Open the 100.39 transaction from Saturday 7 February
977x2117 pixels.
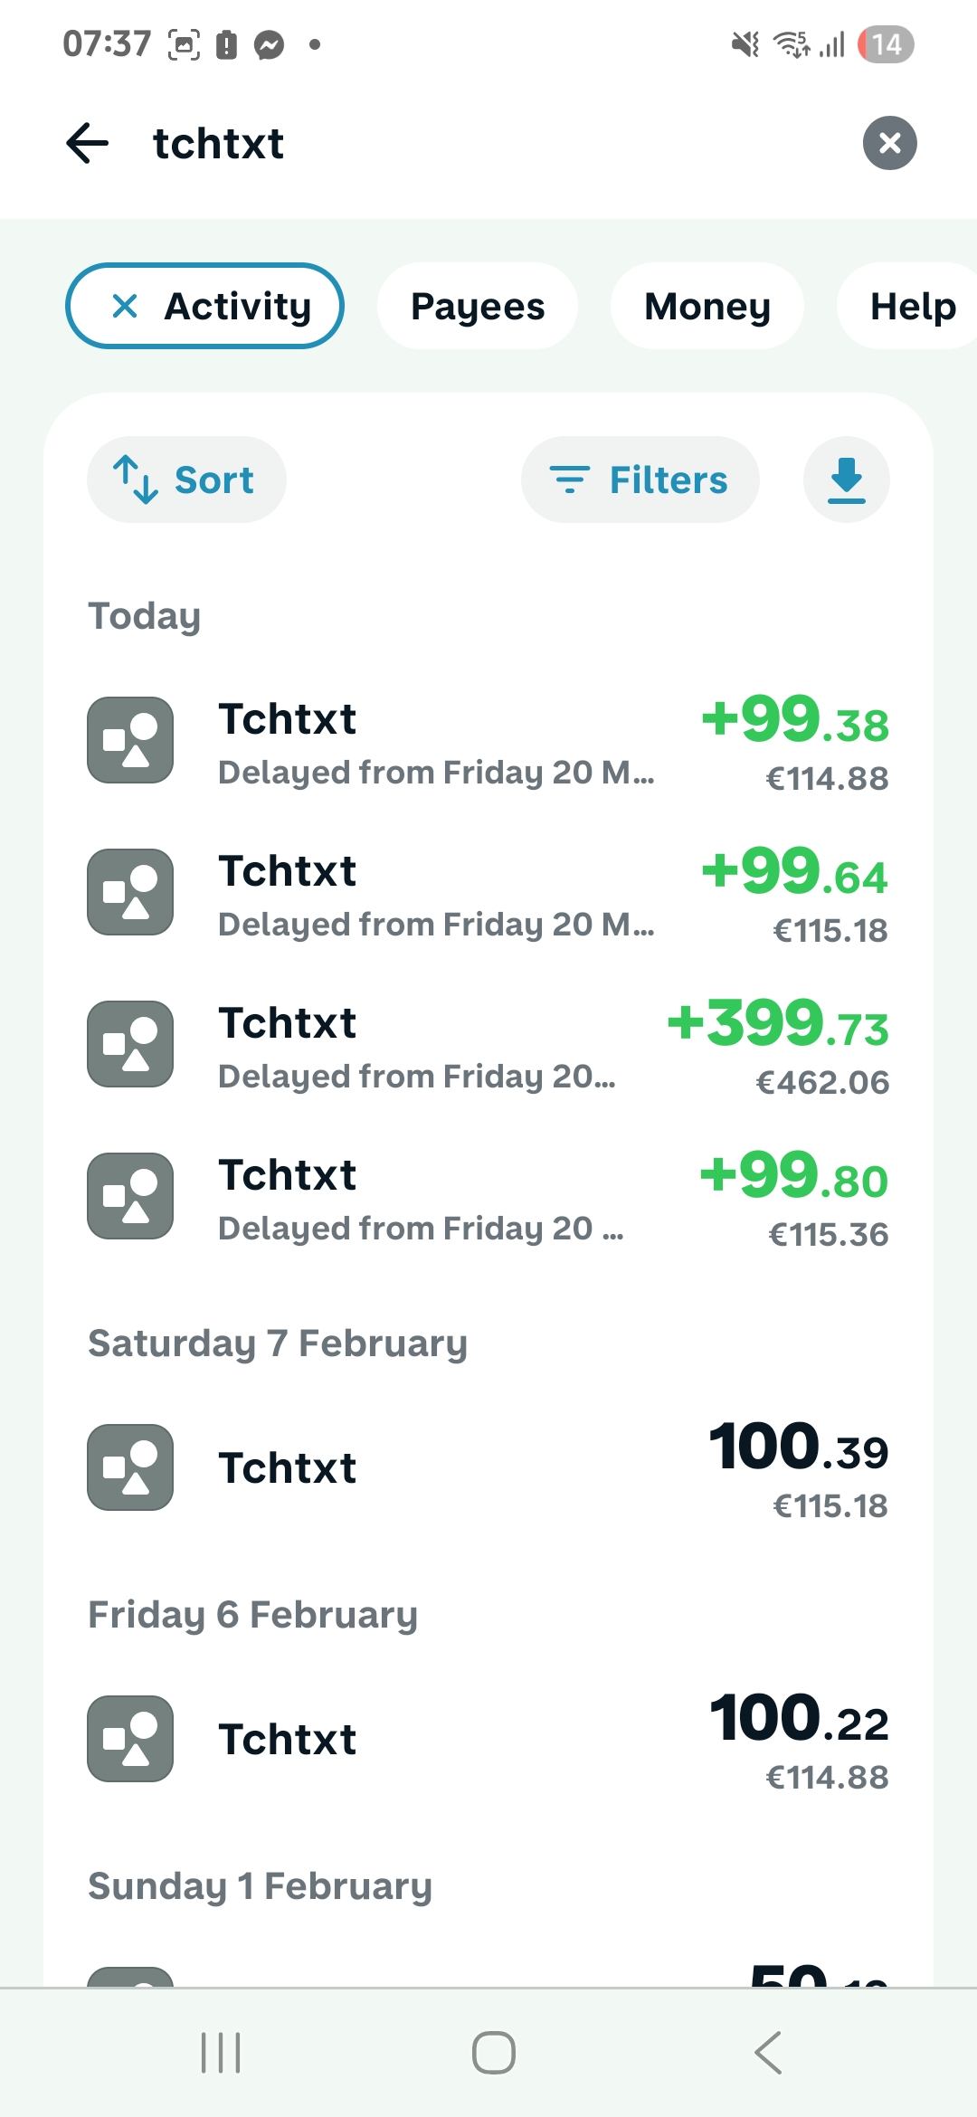coord(488,1467)
